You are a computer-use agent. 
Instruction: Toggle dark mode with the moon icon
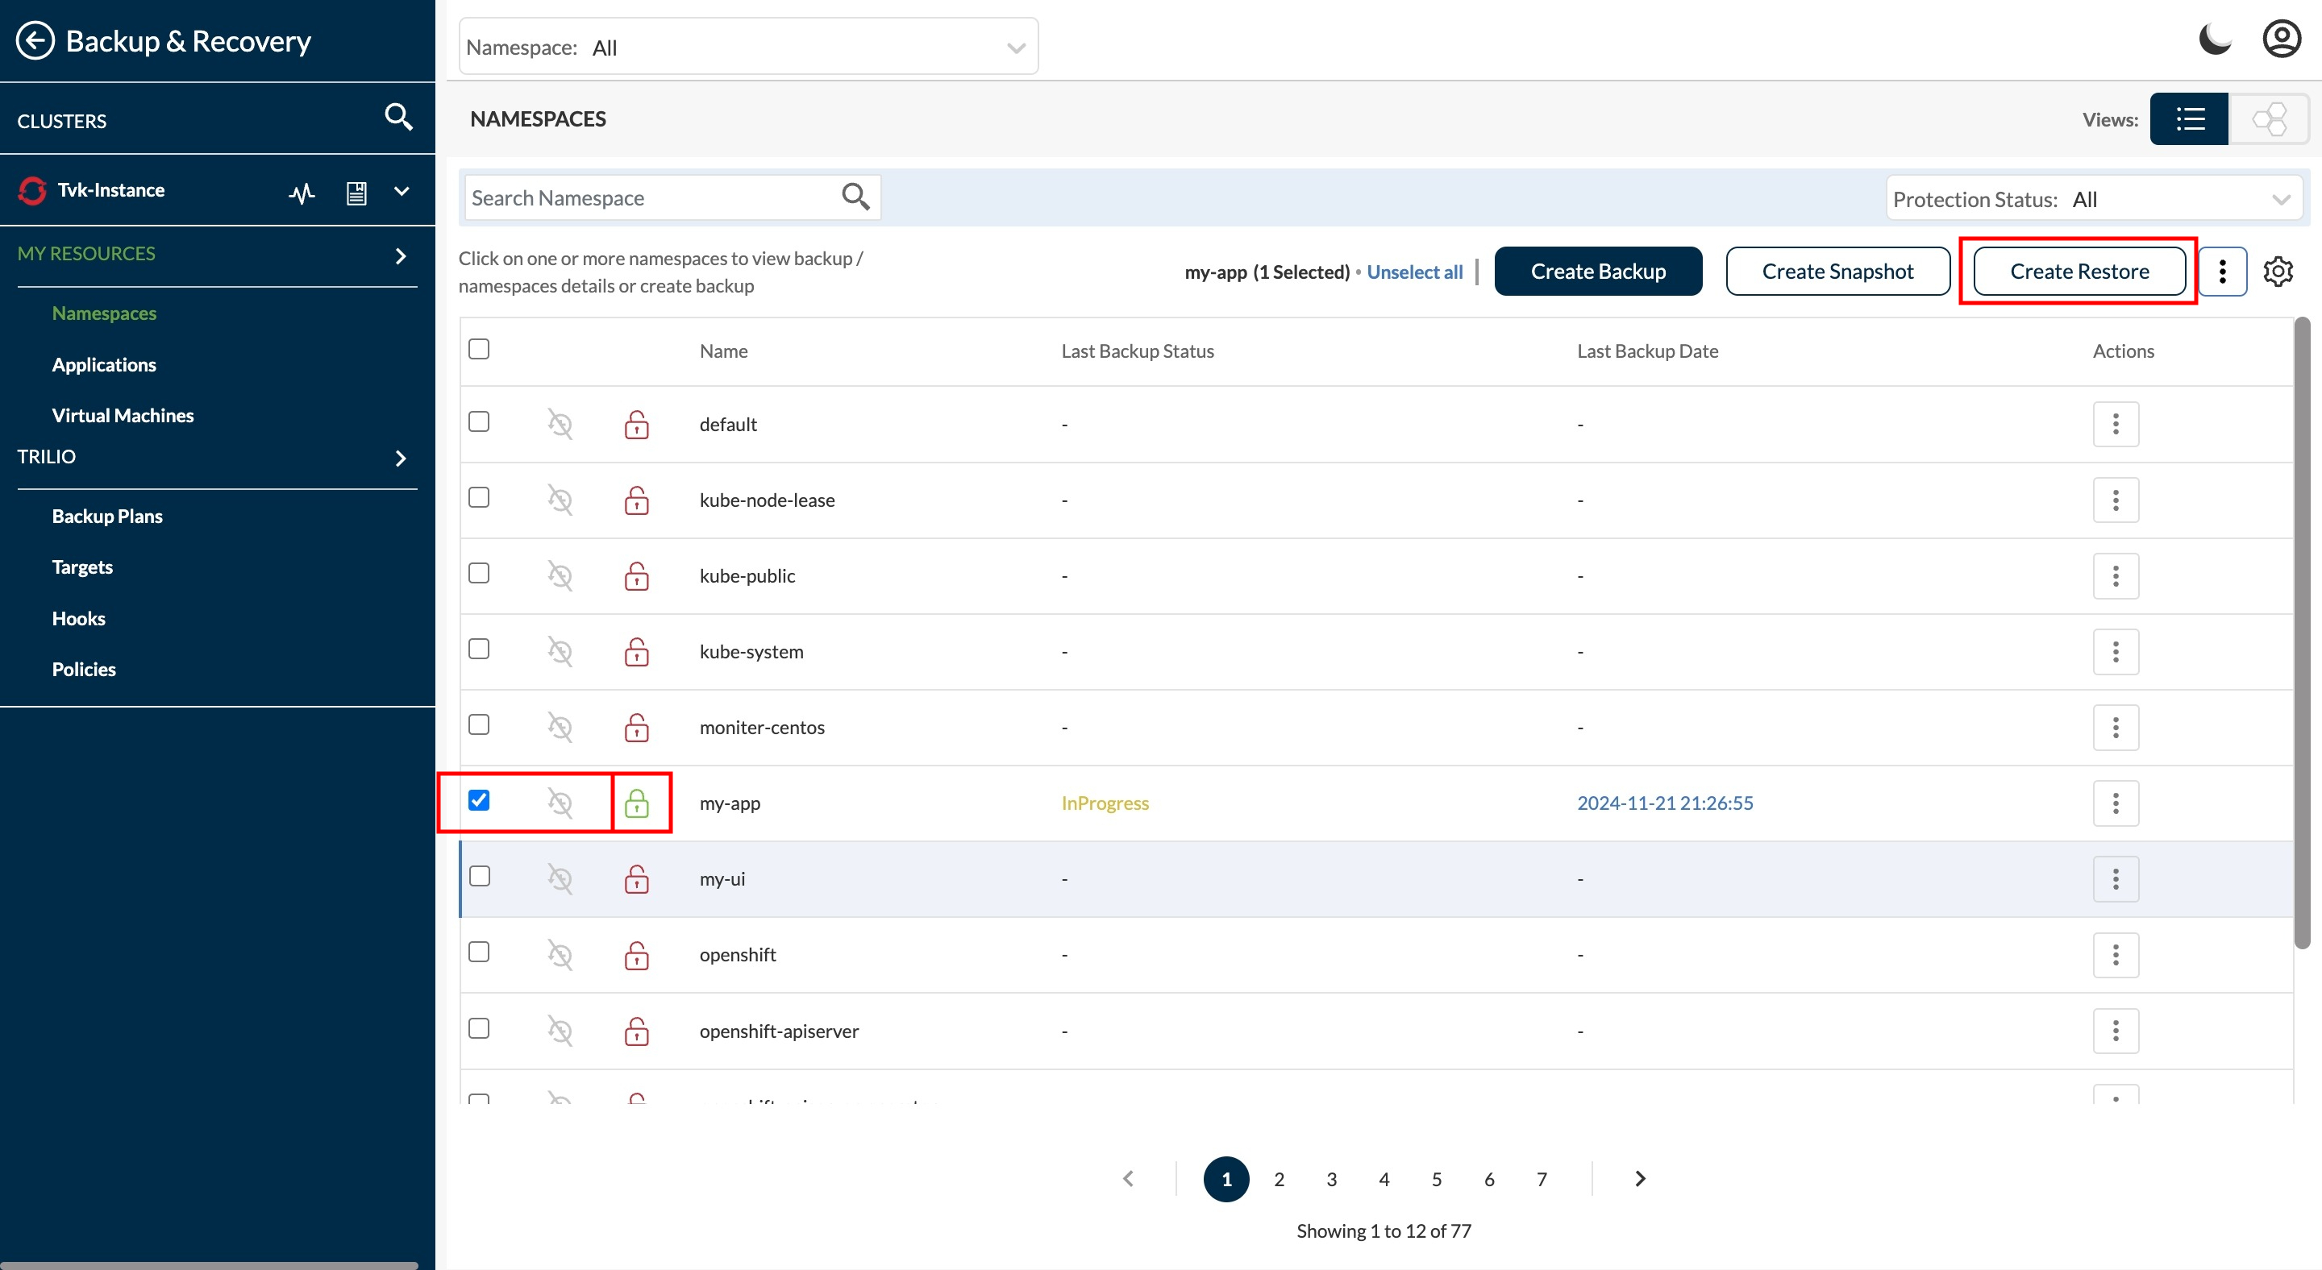click(x=2215, y=38)
